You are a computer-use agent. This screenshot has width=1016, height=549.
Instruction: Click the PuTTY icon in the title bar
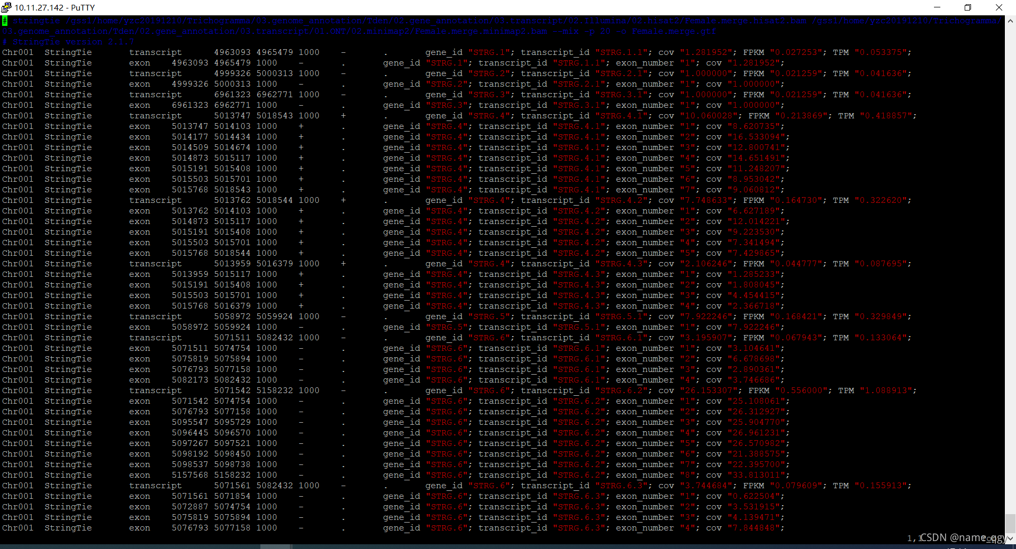tap(6, 7)
